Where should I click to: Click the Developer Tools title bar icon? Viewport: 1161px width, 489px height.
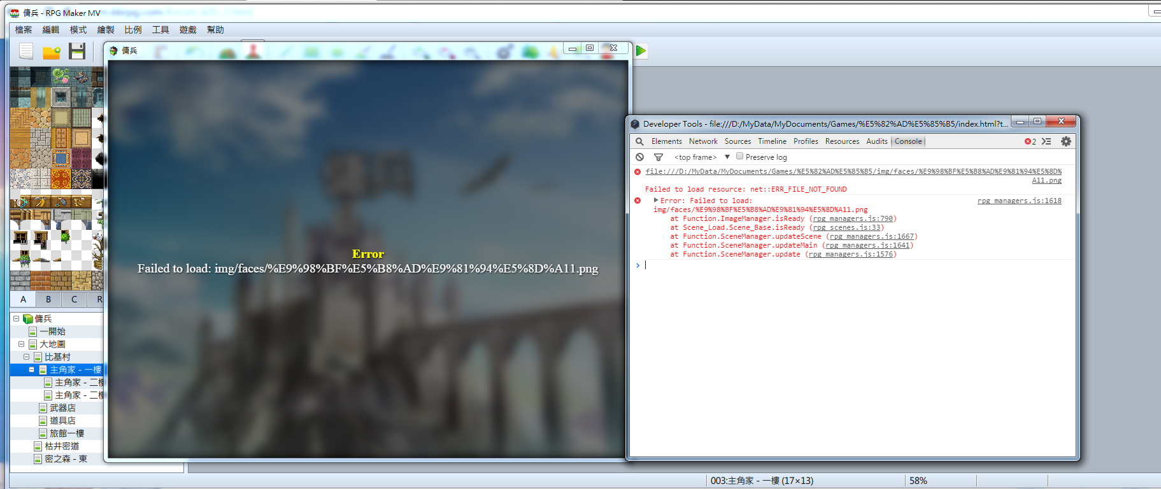635,124
